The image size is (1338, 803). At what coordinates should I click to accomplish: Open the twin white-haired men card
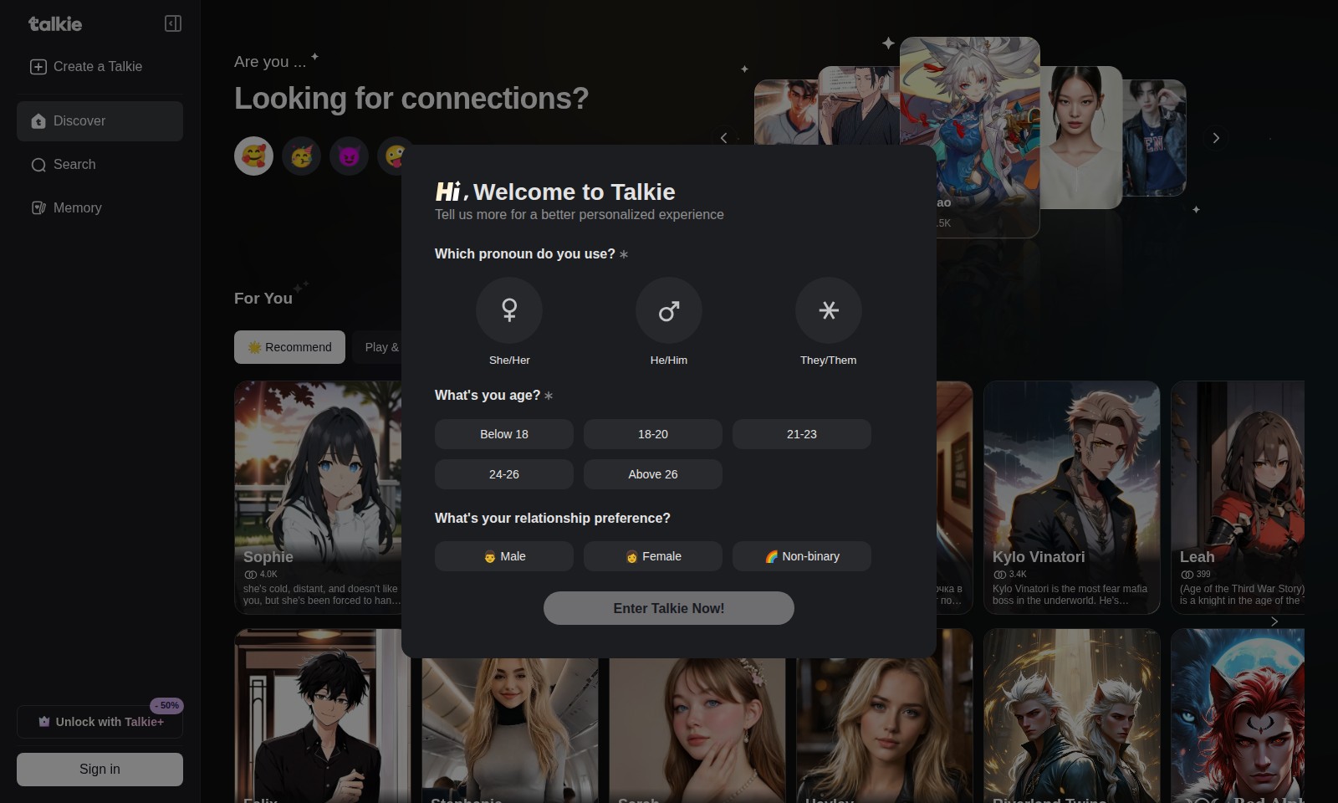tap(1072, 715)
